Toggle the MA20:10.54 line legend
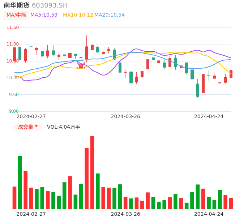The image size is (248, 219). 110,15
